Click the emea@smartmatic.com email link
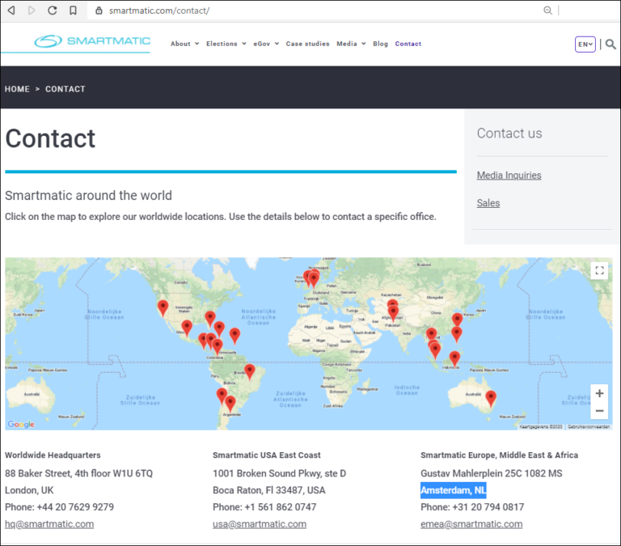This screenshot has width=621, height=546. pyautogui.click(x=471, y=524)
